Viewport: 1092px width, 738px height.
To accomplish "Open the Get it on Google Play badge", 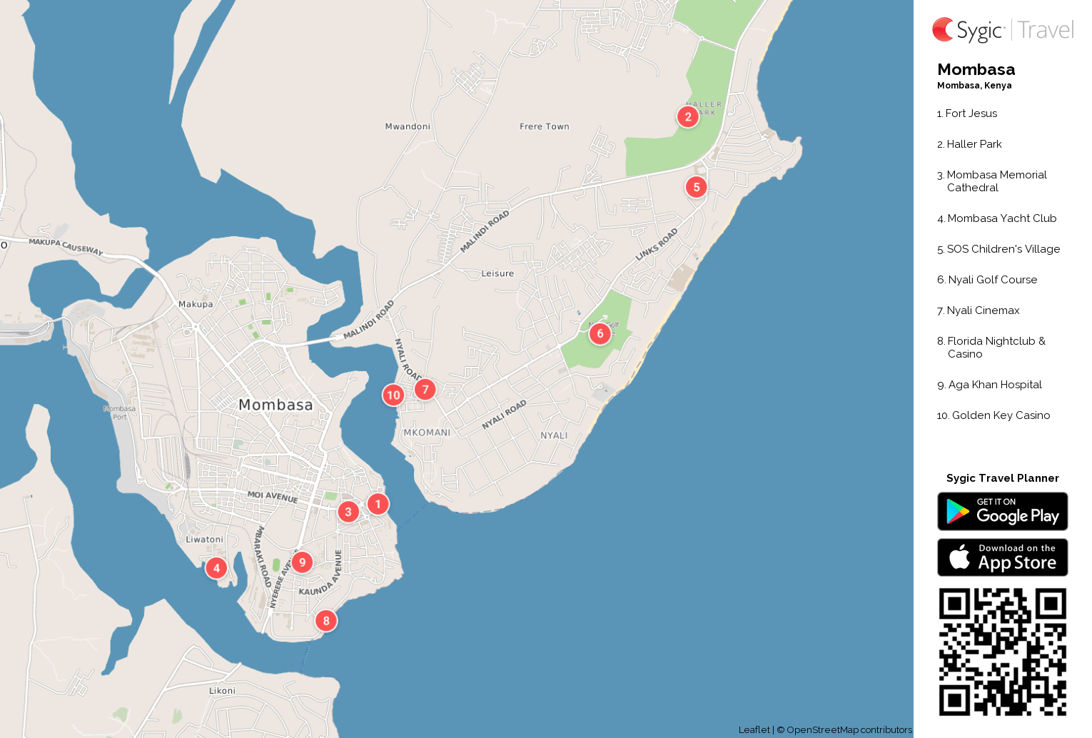I will click(x=1003, y=511).
